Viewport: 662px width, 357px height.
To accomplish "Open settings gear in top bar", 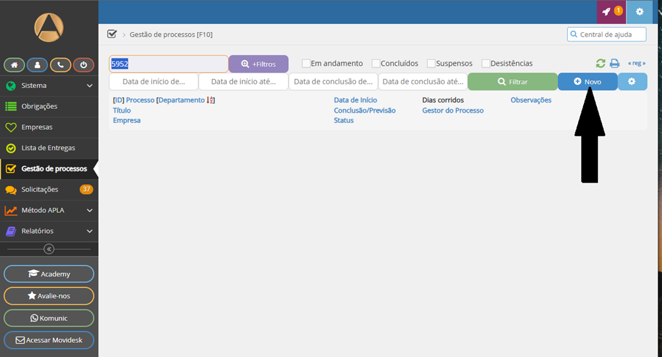I will (639, 12).
